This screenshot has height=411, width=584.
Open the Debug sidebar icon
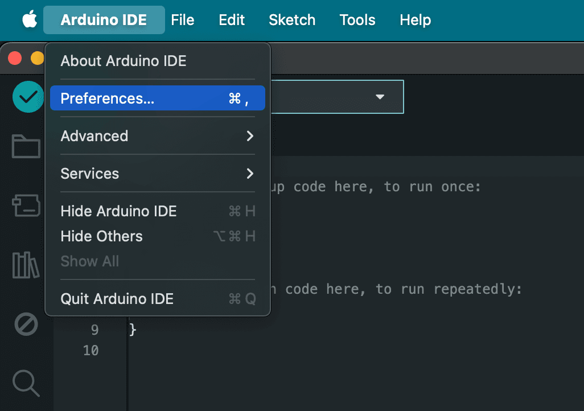pos(26,324)
